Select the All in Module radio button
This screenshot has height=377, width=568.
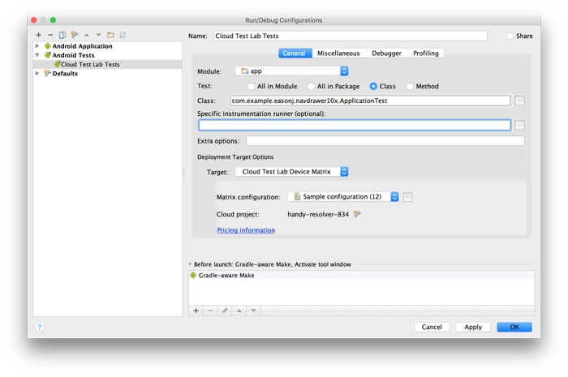(x=251, y=86)
